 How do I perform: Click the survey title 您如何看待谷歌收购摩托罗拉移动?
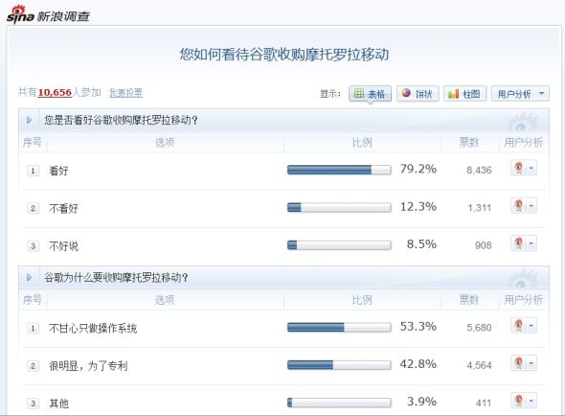pyautogui.click(x=284, y=55)
